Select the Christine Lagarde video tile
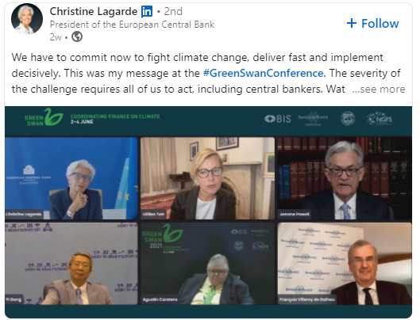The height and width of the screenshot is (320, 420). 71,178
